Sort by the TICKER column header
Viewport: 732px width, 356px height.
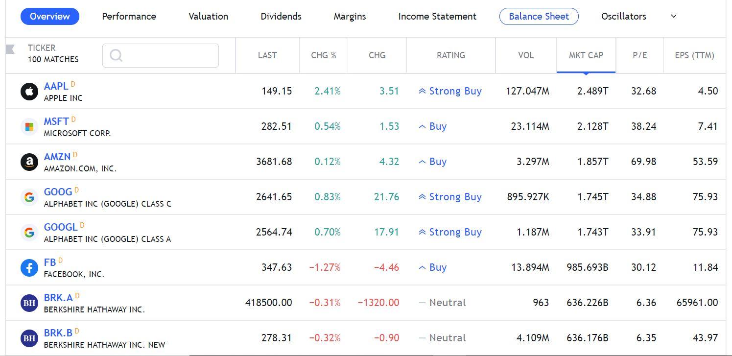(x=42, y=48)
